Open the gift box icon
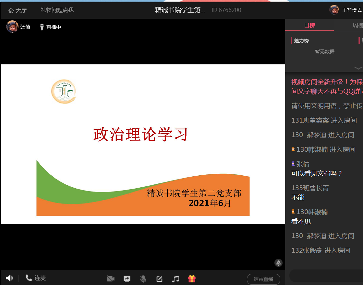The image size is (363, 285). click(x=192, y=279)
